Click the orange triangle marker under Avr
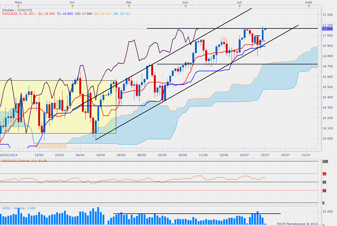 [72, 7]
